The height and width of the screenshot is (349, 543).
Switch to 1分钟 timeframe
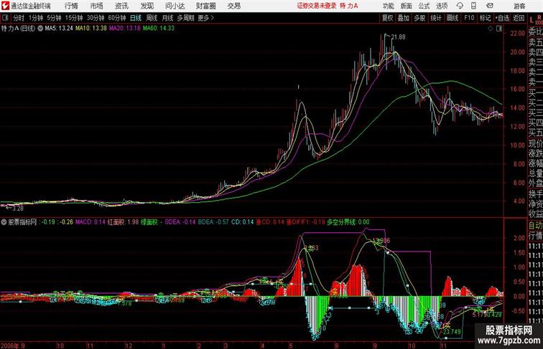point(36,18)
